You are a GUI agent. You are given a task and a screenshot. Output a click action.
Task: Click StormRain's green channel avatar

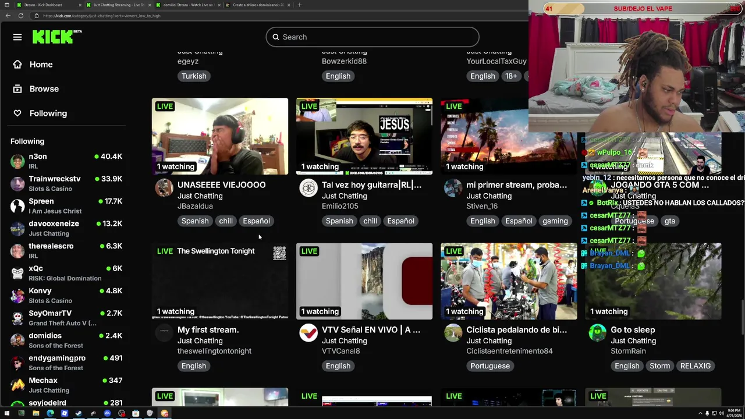pyautogui.click(x=597, y=333)
